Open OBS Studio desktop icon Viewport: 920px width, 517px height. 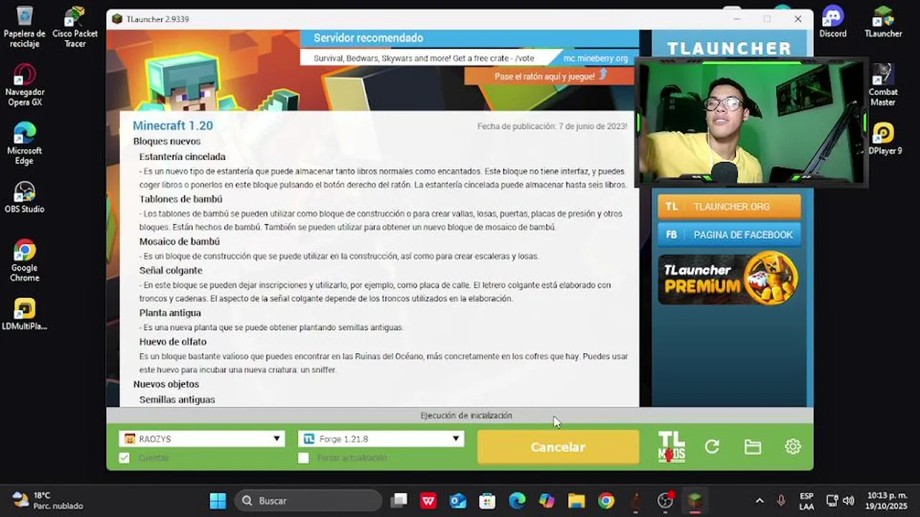pos(24,197)
